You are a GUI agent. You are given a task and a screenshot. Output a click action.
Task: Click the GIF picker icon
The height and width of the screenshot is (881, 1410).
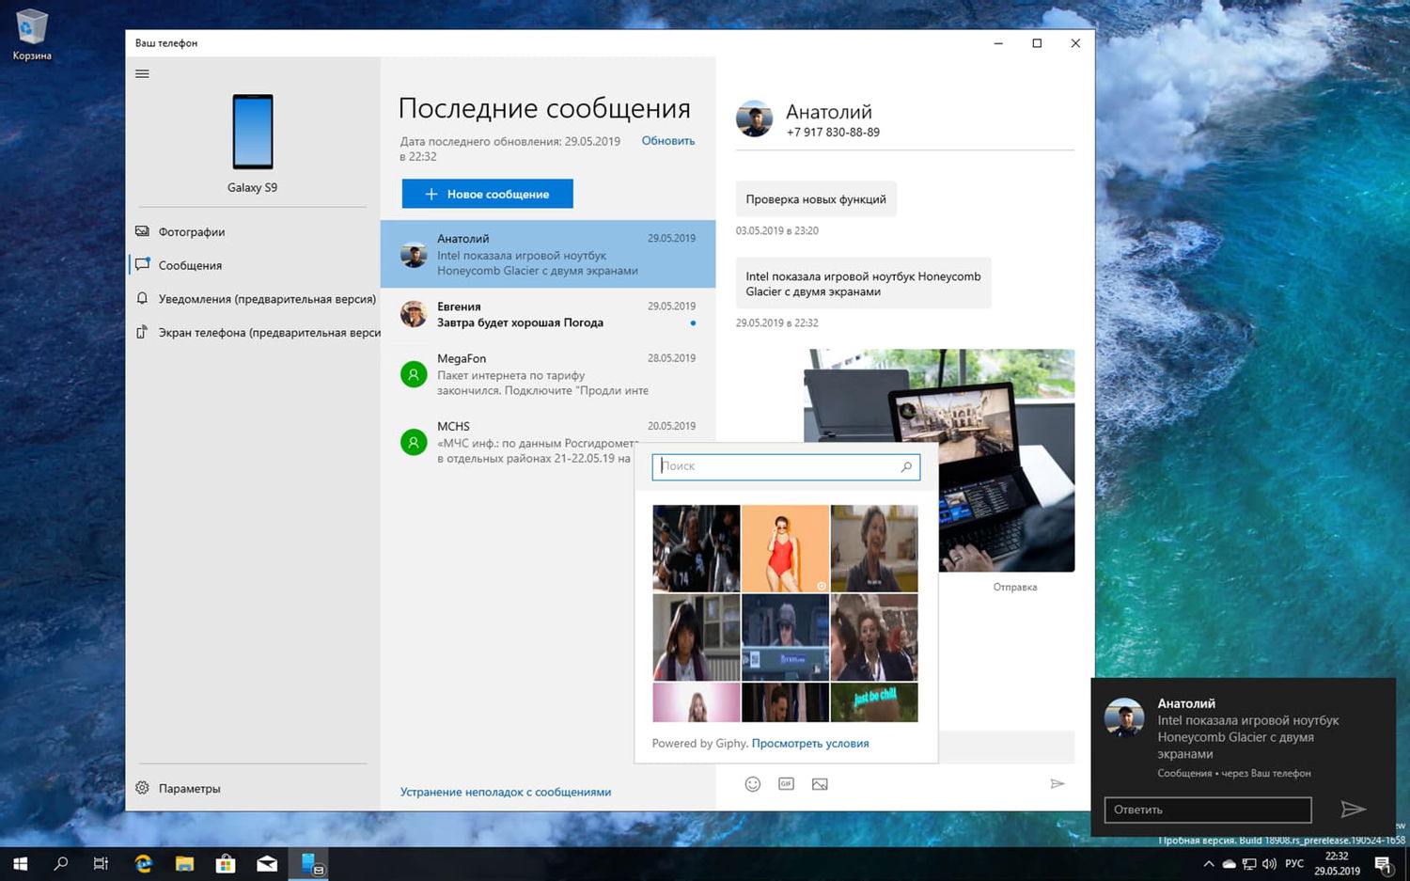click(x=786, y=784)
